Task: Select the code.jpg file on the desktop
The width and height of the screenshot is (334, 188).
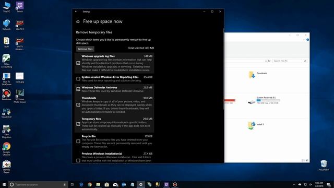Action: [20, 78]
